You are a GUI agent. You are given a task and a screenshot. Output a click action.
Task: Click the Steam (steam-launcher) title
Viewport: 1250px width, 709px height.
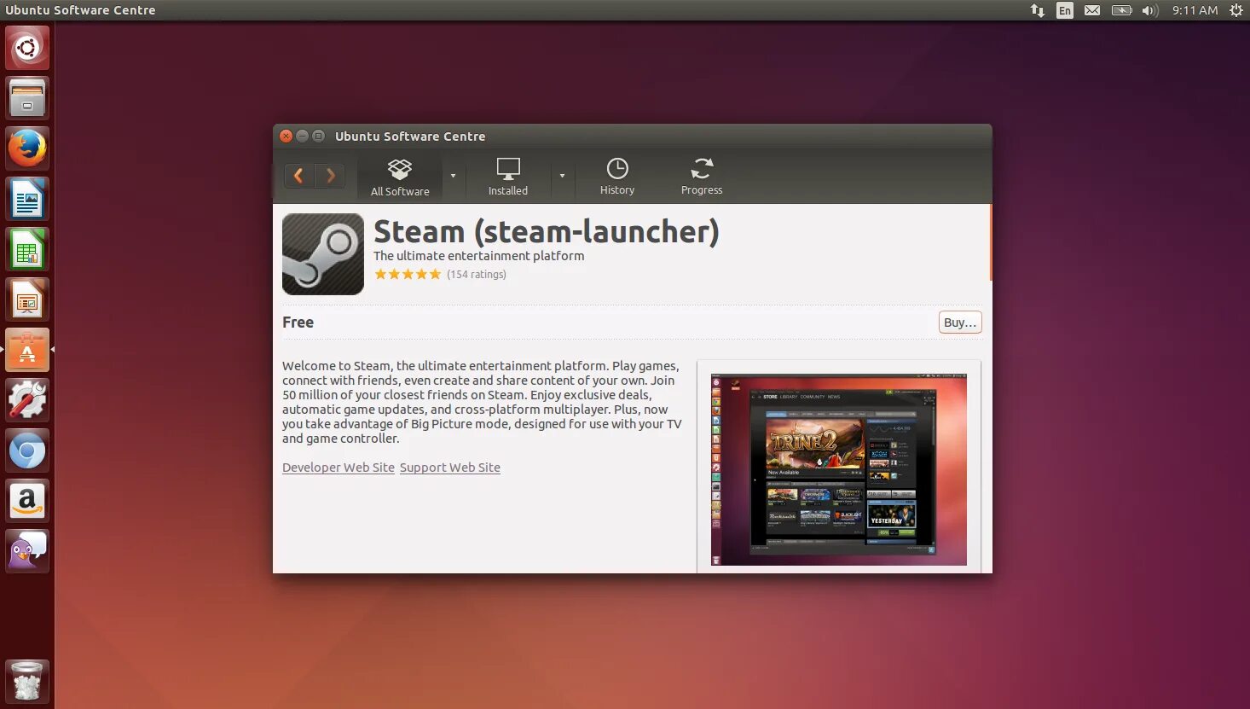[547, 231]
